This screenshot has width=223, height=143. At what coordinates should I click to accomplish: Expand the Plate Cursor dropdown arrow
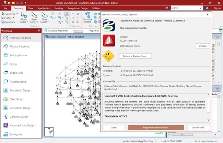pos(48,22)
